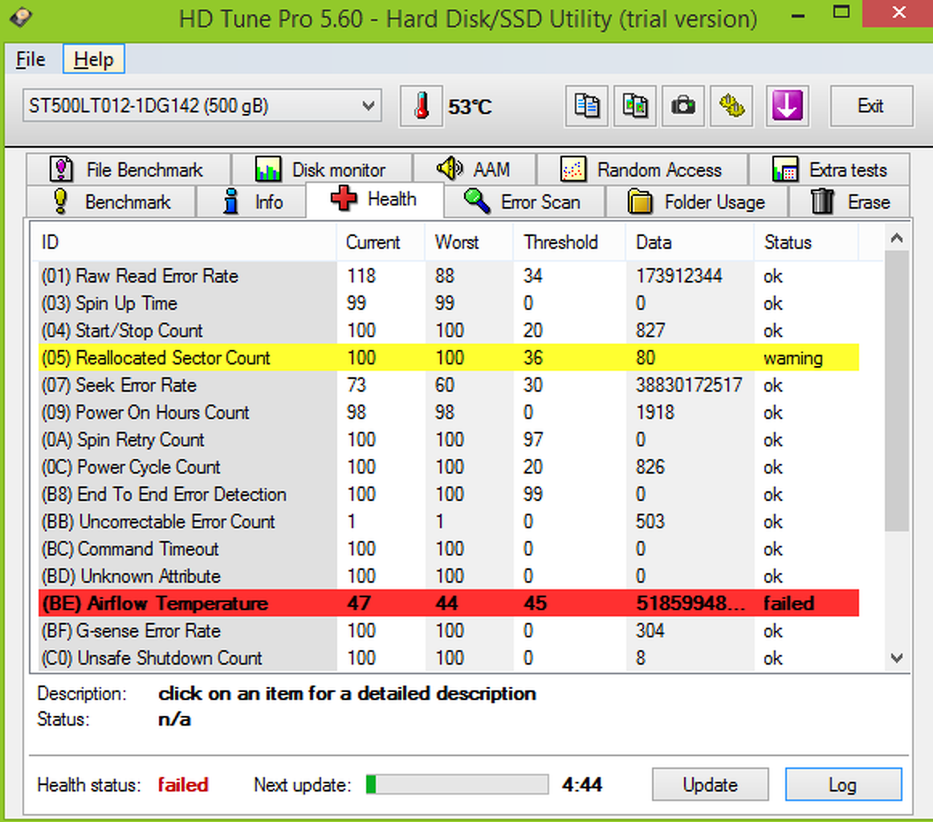Click the Update button

tap(710, 784)
